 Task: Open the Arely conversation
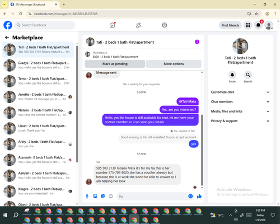(38, 144)
